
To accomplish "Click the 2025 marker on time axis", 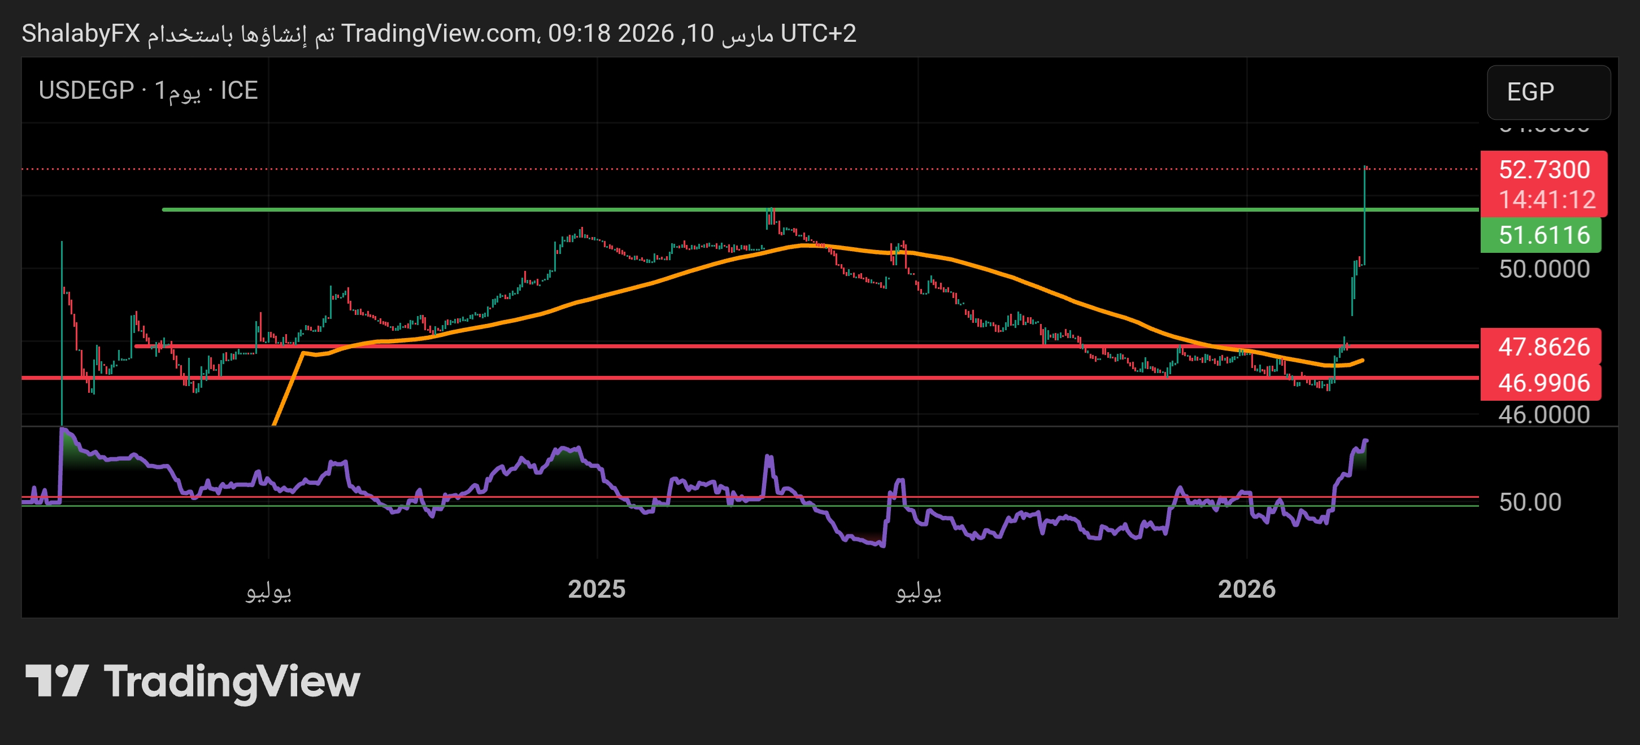I will pos(596,589).
